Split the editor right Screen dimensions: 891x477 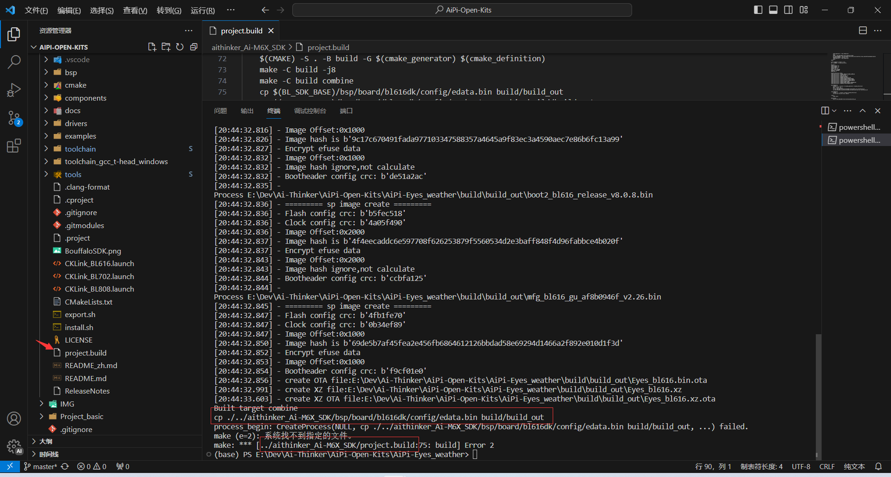coord(863,31)
